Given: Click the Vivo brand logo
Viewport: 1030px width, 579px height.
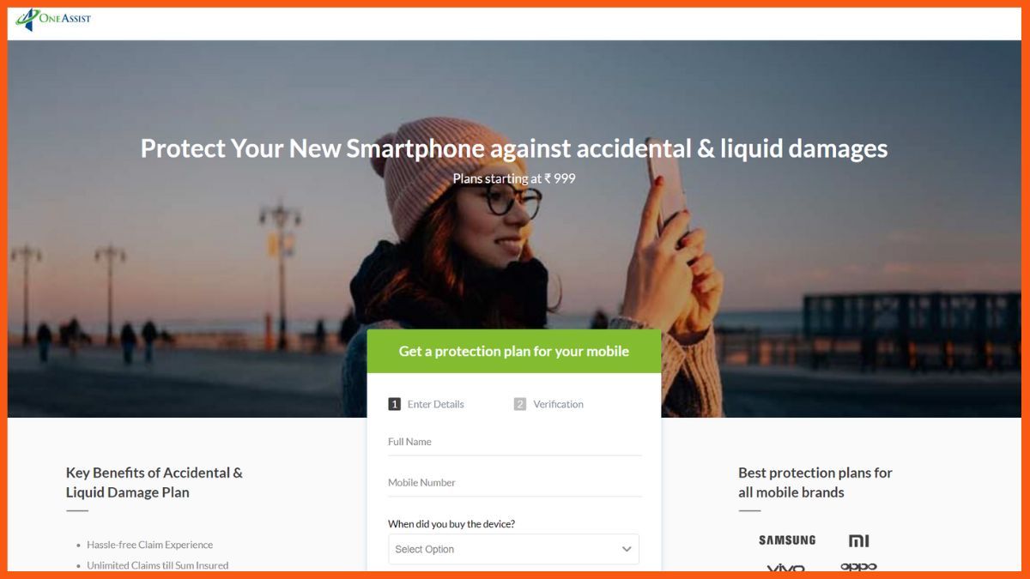Looking at the screenshot, I should [785, 567].
